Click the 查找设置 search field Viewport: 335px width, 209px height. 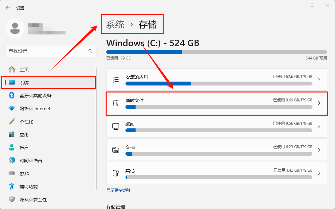(47, 51)
